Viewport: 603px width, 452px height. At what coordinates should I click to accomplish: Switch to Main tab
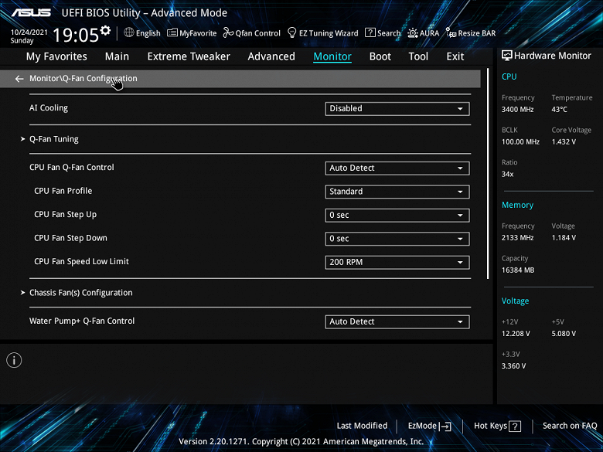117,56
